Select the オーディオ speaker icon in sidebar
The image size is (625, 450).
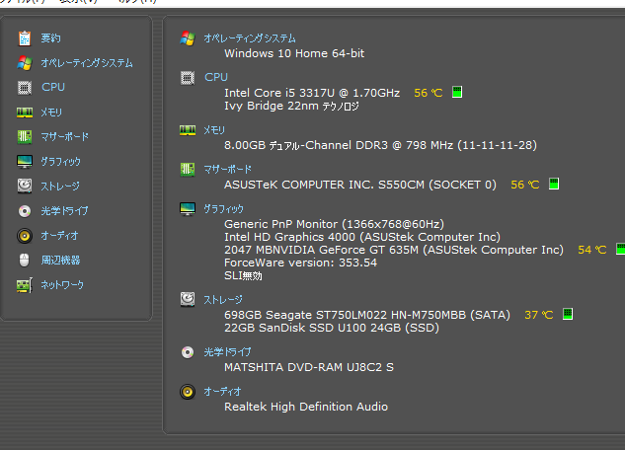[x=25, y=236]
